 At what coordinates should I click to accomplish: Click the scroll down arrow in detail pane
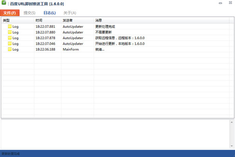click(x=232, y=146)
